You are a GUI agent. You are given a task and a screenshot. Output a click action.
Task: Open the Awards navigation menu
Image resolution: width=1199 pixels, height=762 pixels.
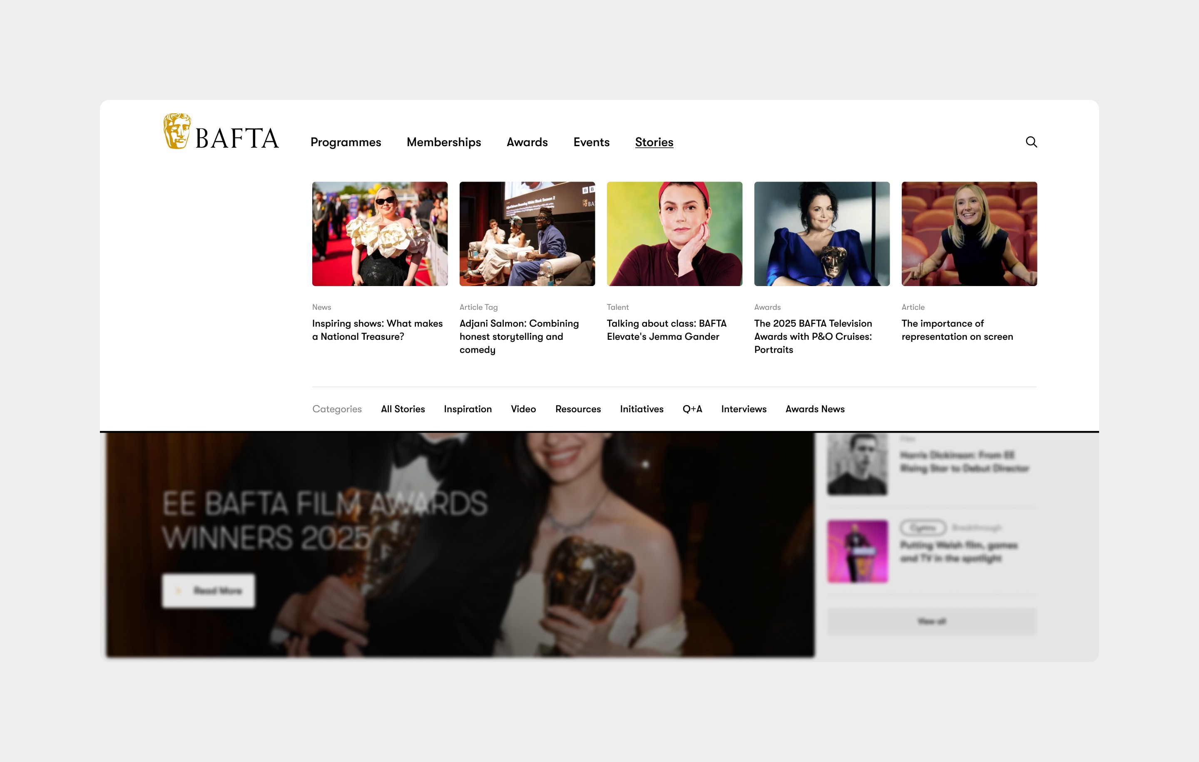(x=527, y=142)
